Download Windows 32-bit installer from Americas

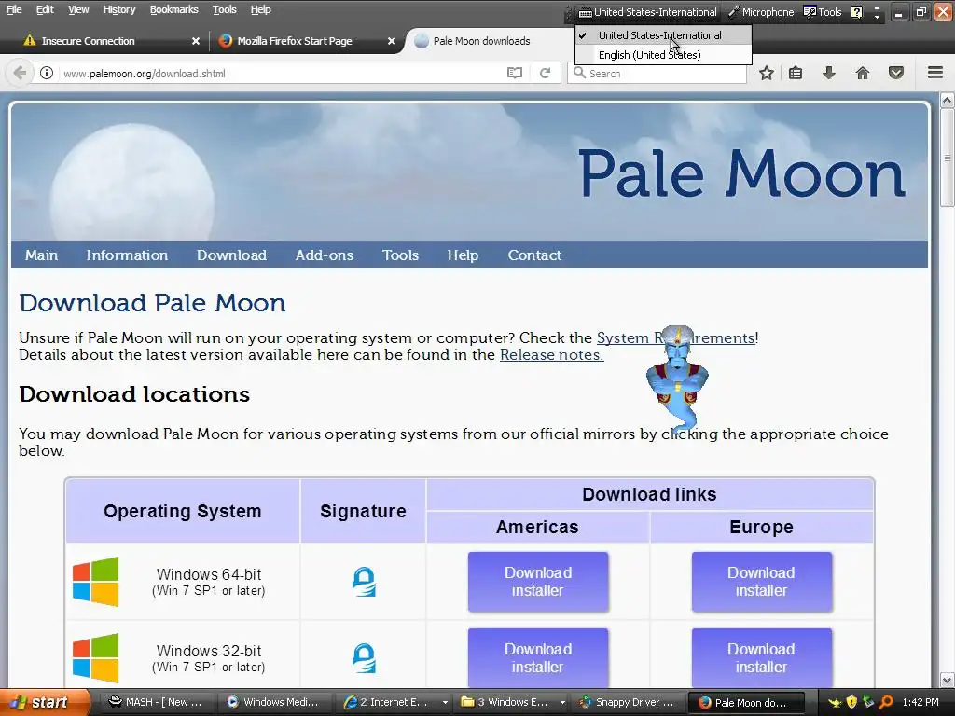tap(538, 658)
